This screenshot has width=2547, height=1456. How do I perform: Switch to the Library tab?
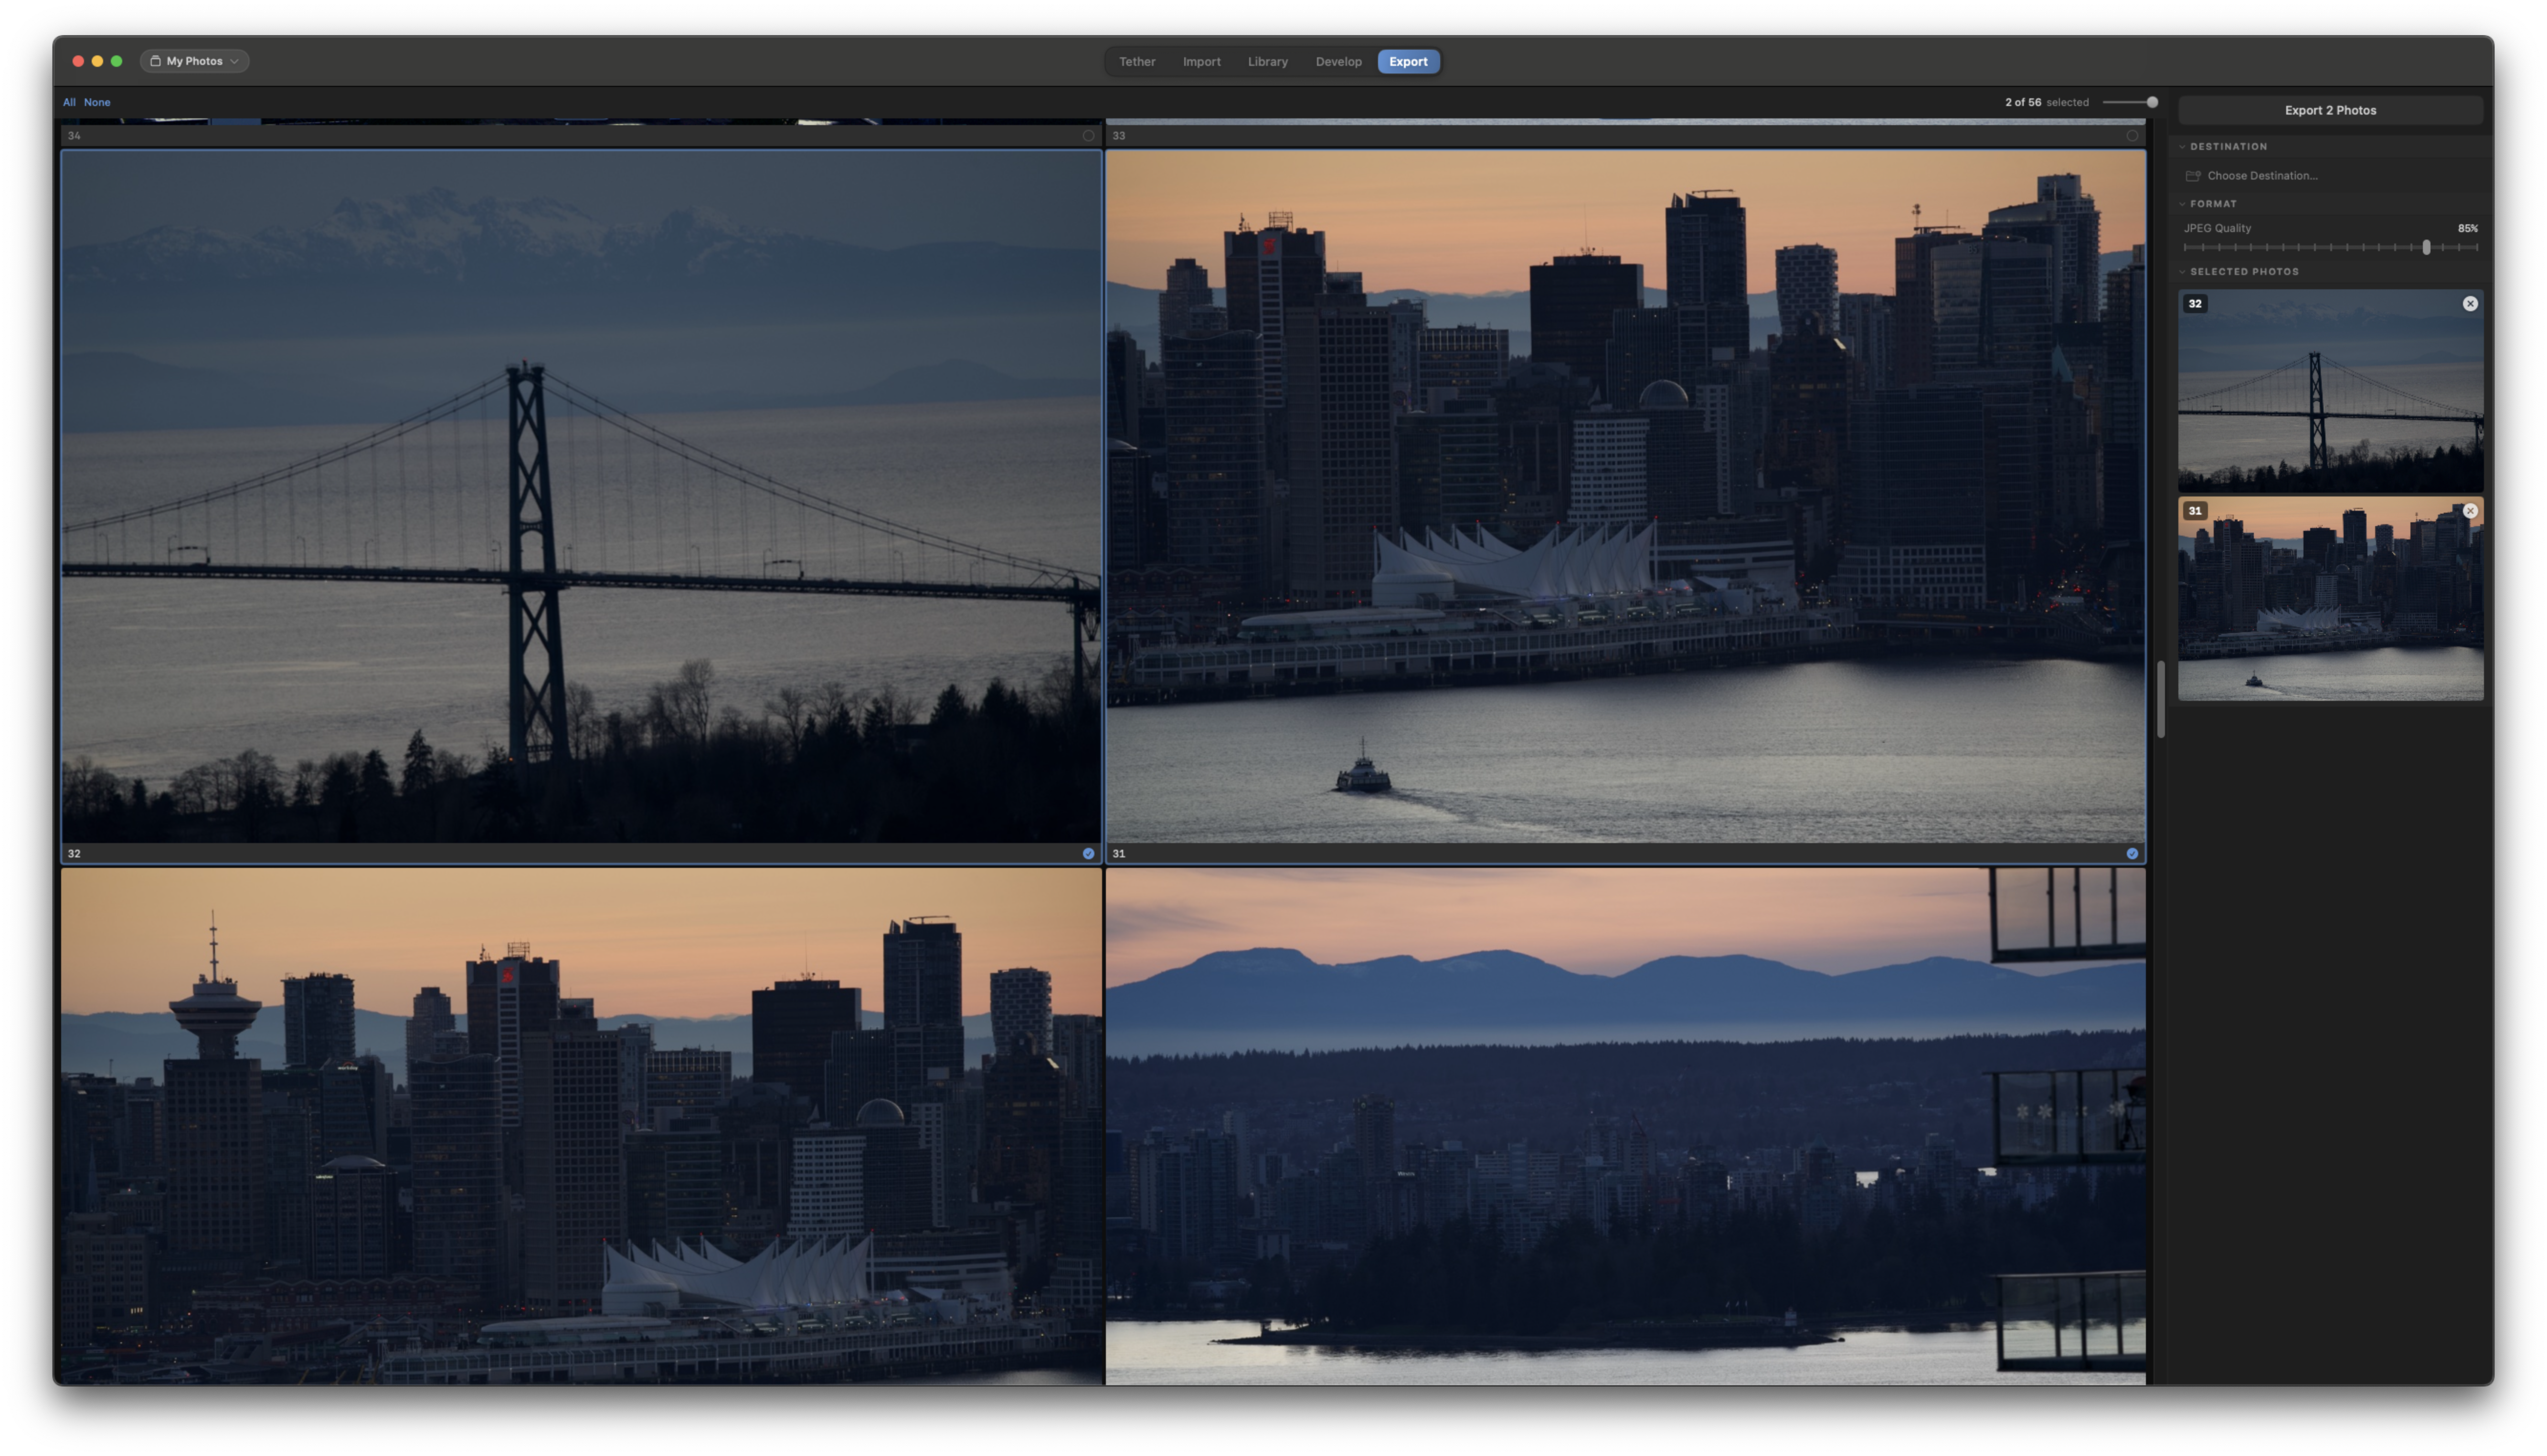tap(1267, 62)
